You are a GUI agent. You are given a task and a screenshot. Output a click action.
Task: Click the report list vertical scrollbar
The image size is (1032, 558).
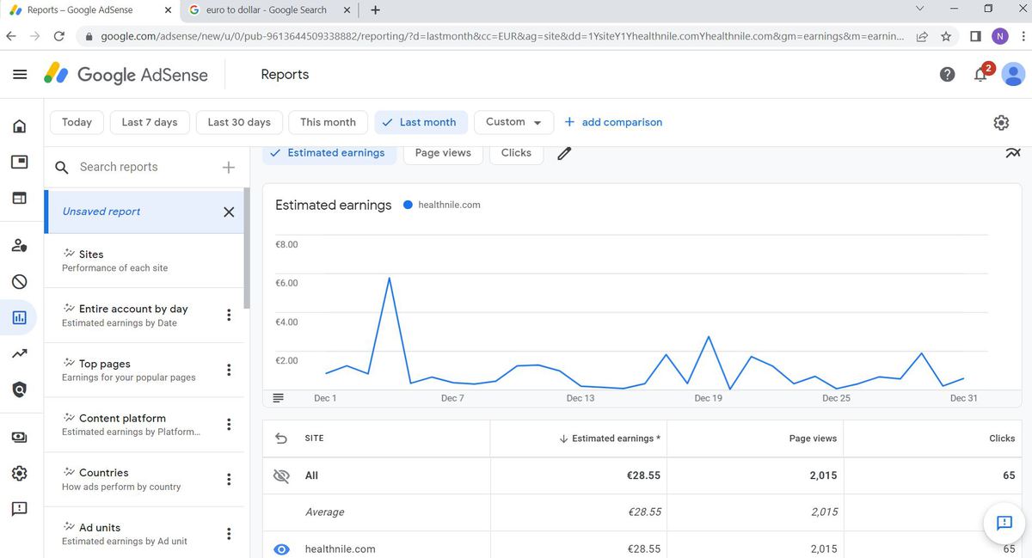coord(247,249)
